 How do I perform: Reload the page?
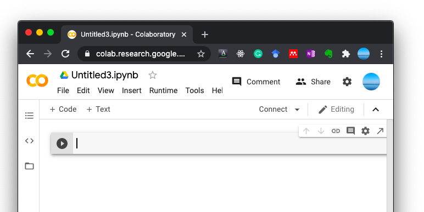click(65, 54)
